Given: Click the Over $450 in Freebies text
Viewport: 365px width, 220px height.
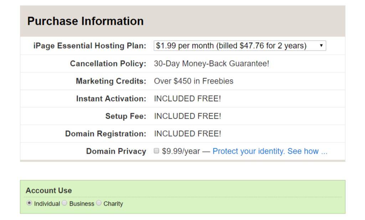Looking at the screenshot, I should click(194, 81).
